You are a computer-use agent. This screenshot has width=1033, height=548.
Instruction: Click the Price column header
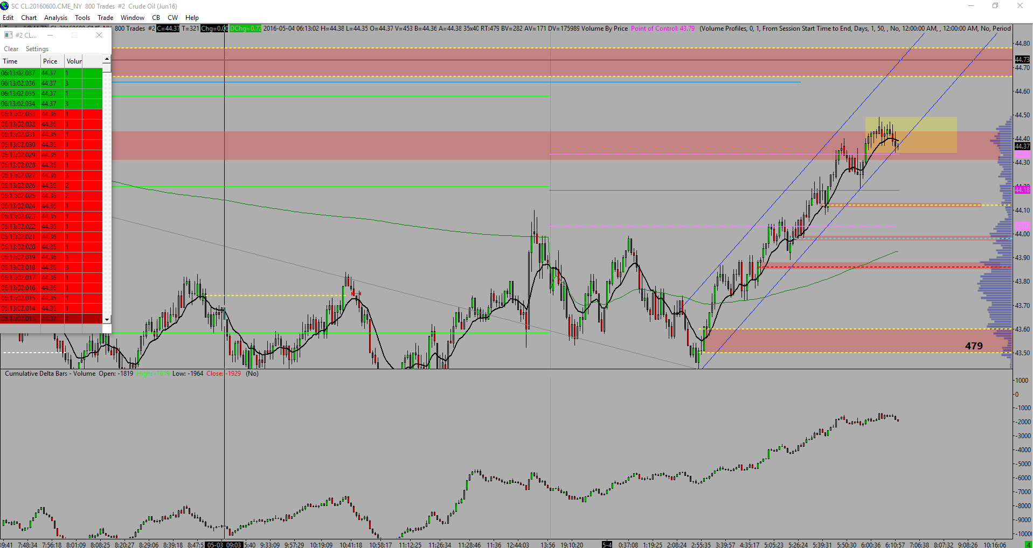(52, 61)
